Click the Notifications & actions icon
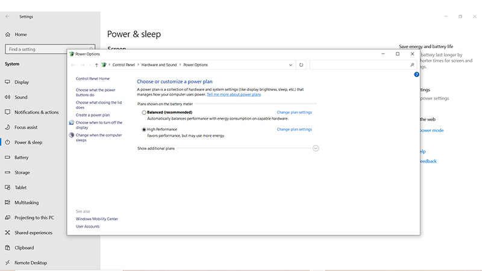This screenshot has width=482, height=271. [8, 112]
